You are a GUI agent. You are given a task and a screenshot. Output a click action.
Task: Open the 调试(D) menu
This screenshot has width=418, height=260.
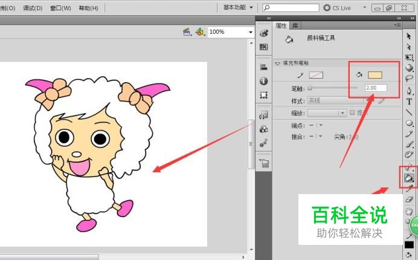tap(33, 8)
